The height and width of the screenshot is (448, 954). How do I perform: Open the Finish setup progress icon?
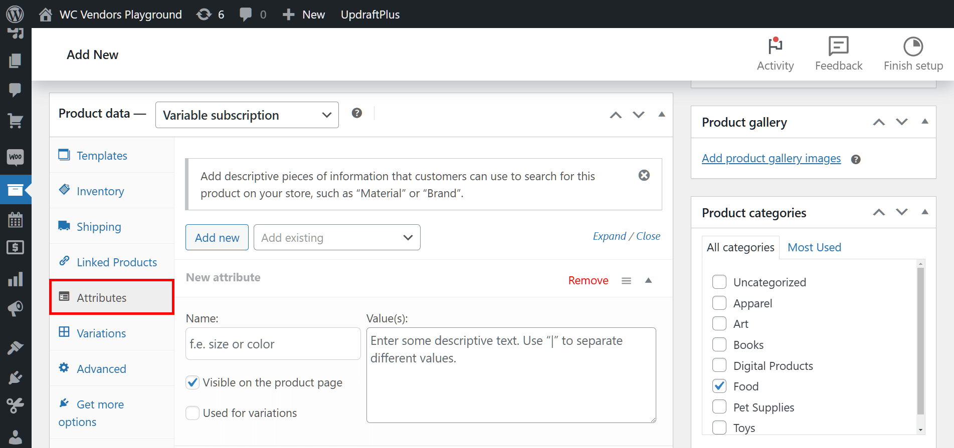pyautogui.click(x=913, y=47)
